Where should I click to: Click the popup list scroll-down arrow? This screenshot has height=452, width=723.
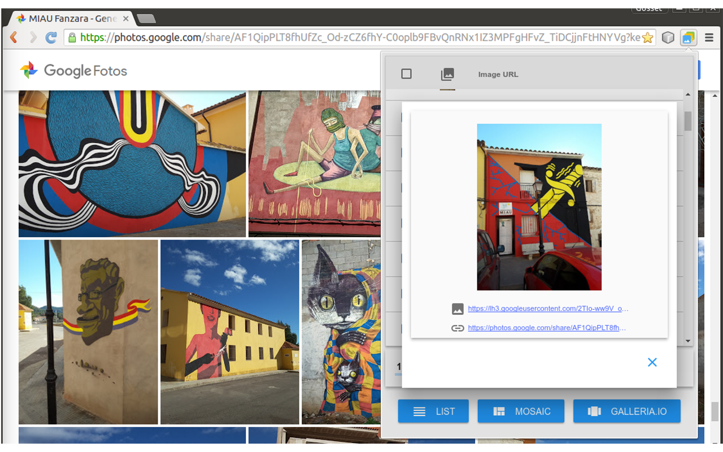click(688, 341)
